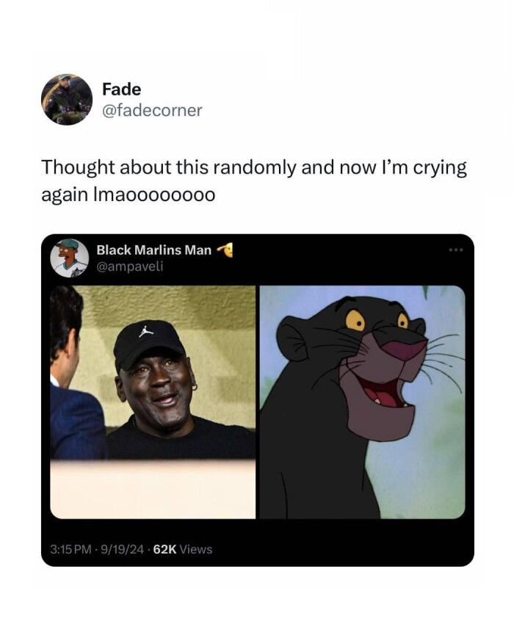The image size is (514, 643).
Task: Click the blue suit in left photo
Action: pos(77,422)
